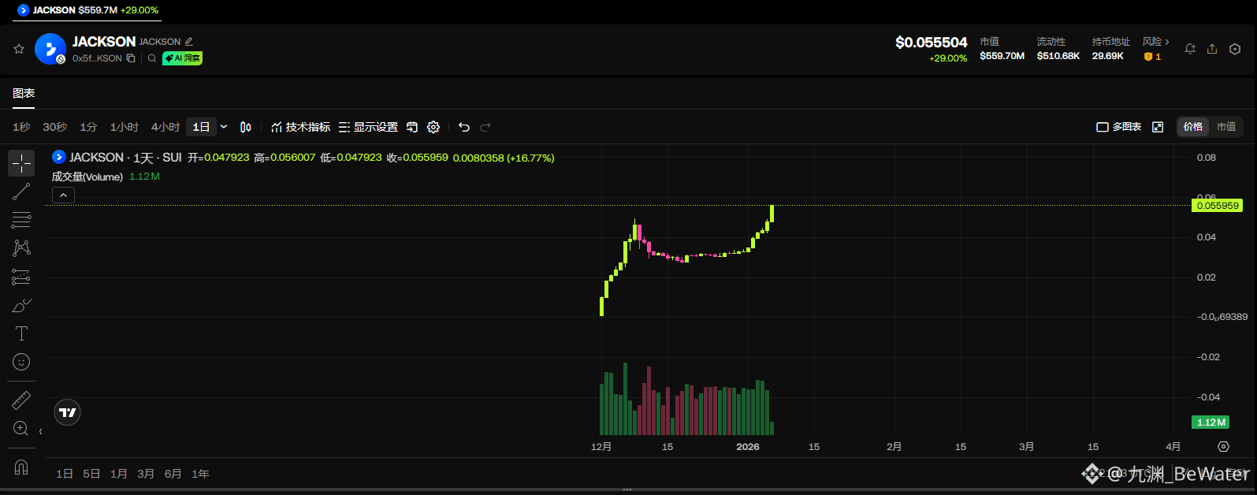Switch to the 1分 interval
Image resolution: width=1257 pixels, height=495 pixels.
pyautogui.click(x=88, y=127)
